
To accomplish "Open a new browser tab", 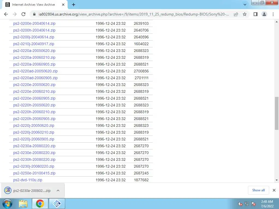I will pyautogui.click(x=74, y=5).
